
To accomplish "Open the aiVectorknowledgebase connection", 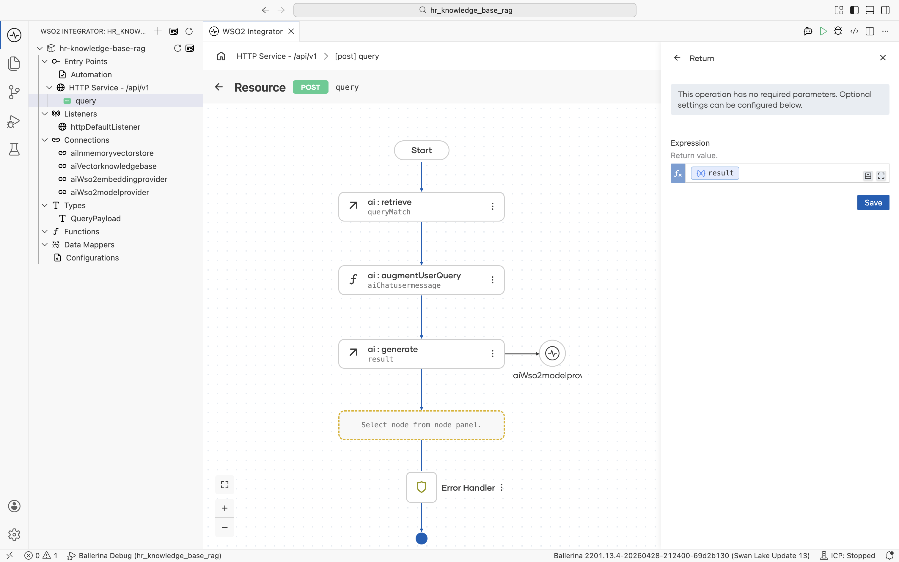I will click(114, 166).
